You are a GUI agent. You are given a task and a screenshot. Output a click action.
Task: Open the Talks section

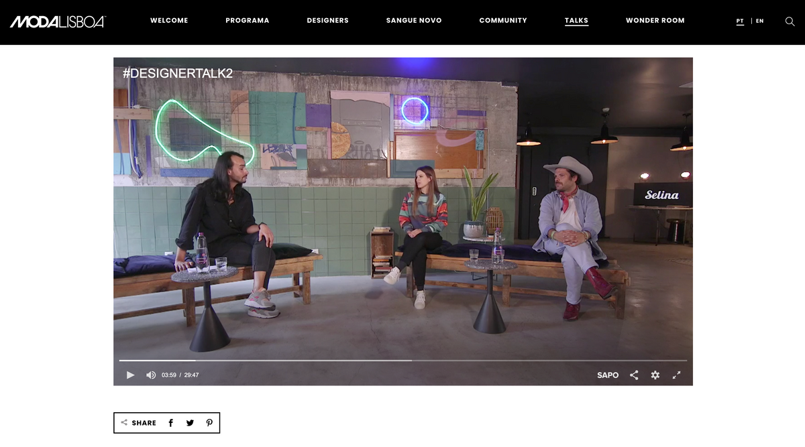[576, 21]
